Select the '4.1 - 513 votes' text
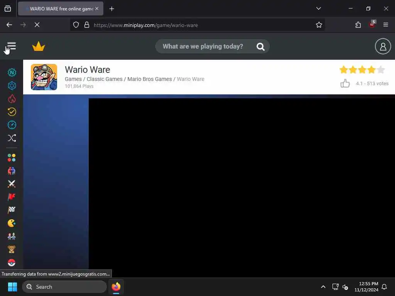Image resolution: width=395 pixels, height=296 pixels. point(372,84)
